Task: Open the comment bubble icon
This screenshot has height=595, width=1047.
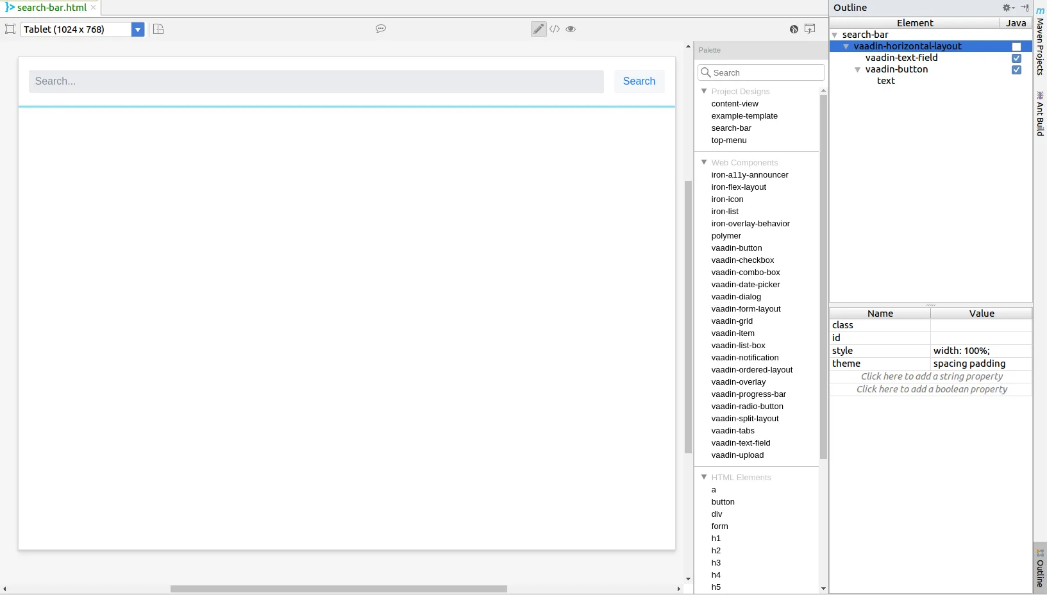Action: [x=381, y=29]
